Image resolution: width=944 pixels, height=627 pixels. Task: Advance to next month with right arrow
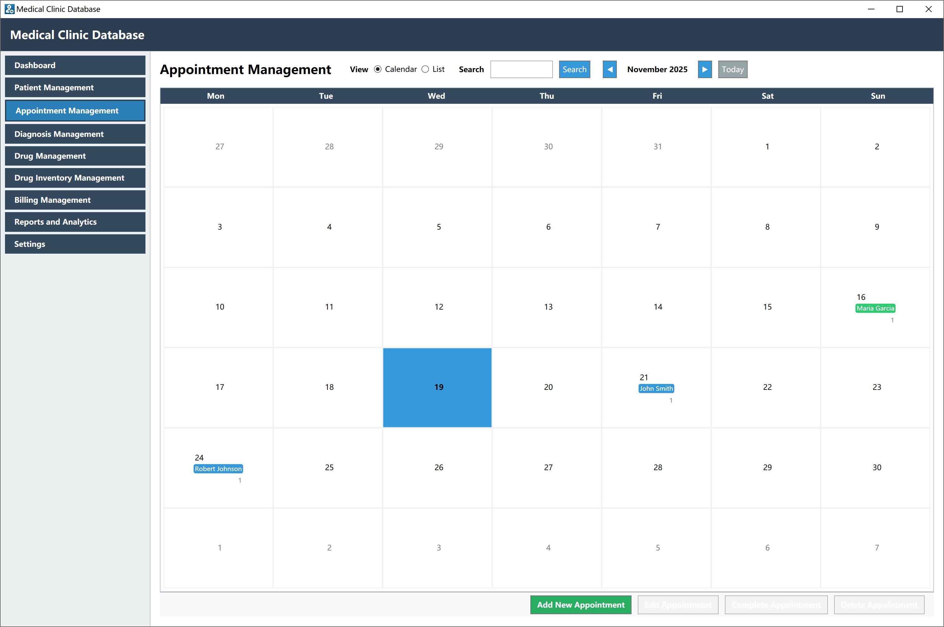(704, 69)
